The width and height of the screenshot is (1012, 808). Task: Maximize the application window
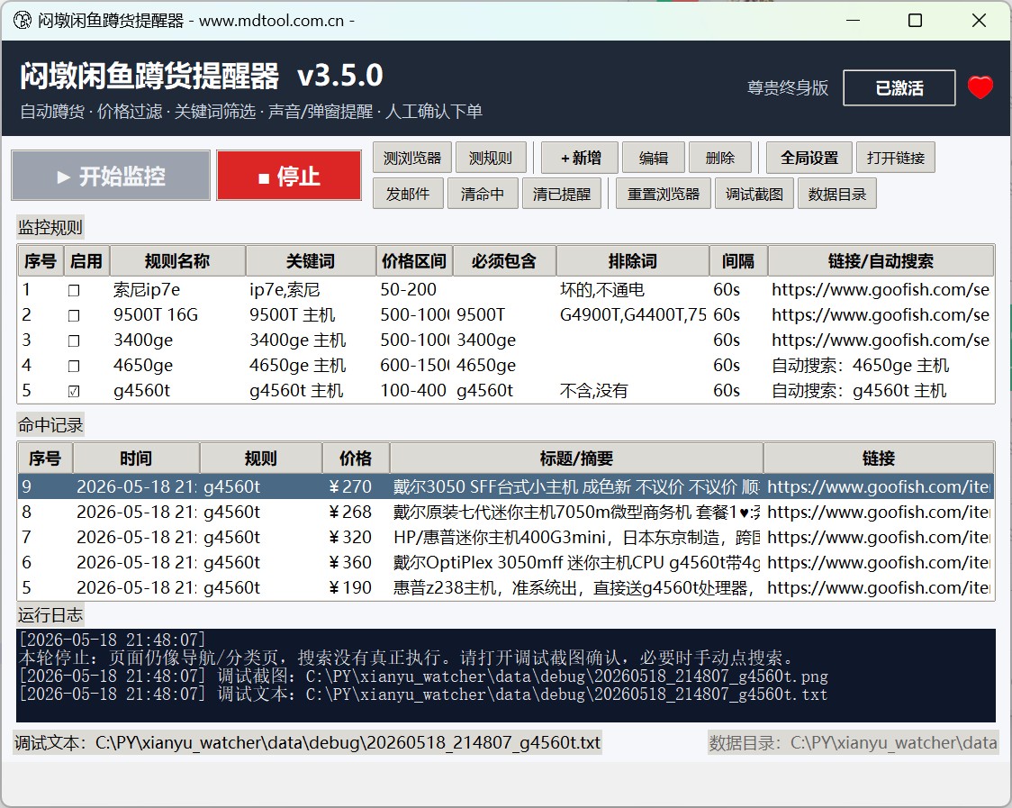(x=915, y=21)
